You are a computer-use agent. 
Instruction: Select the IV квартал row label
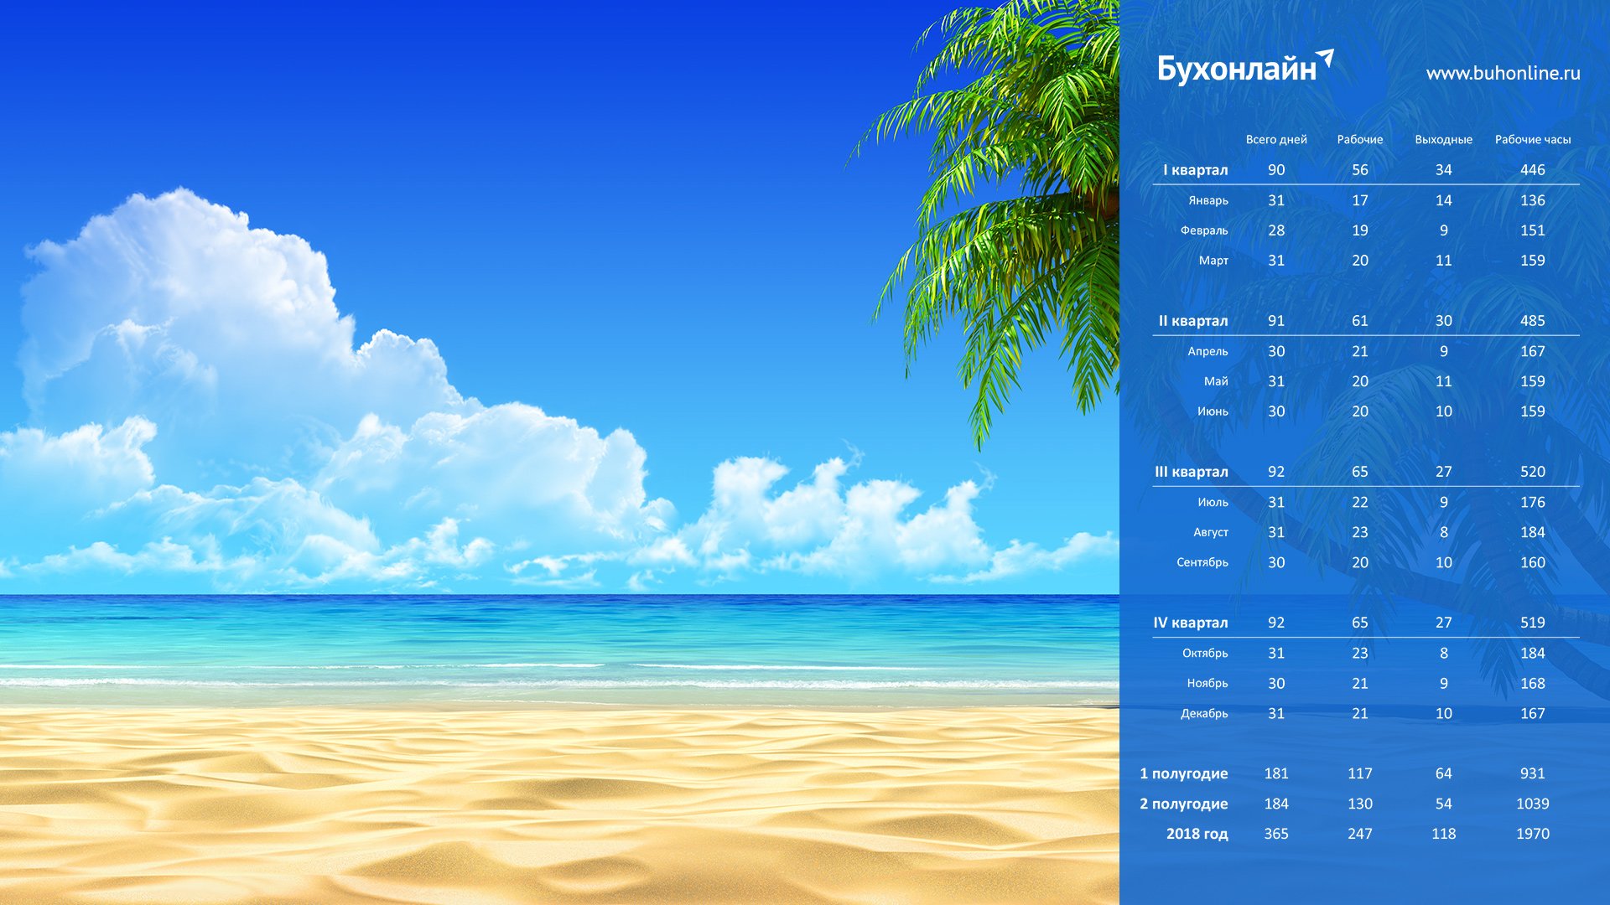(x=1190, y=623)
